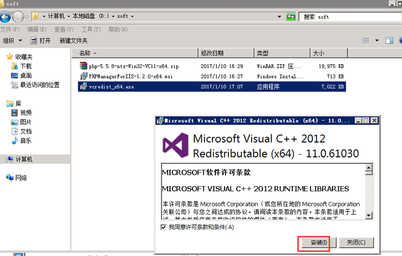Open the 帮助(H) menu
Image resolution: width=402 pixels, height=256 pixels.
[118, 29]
